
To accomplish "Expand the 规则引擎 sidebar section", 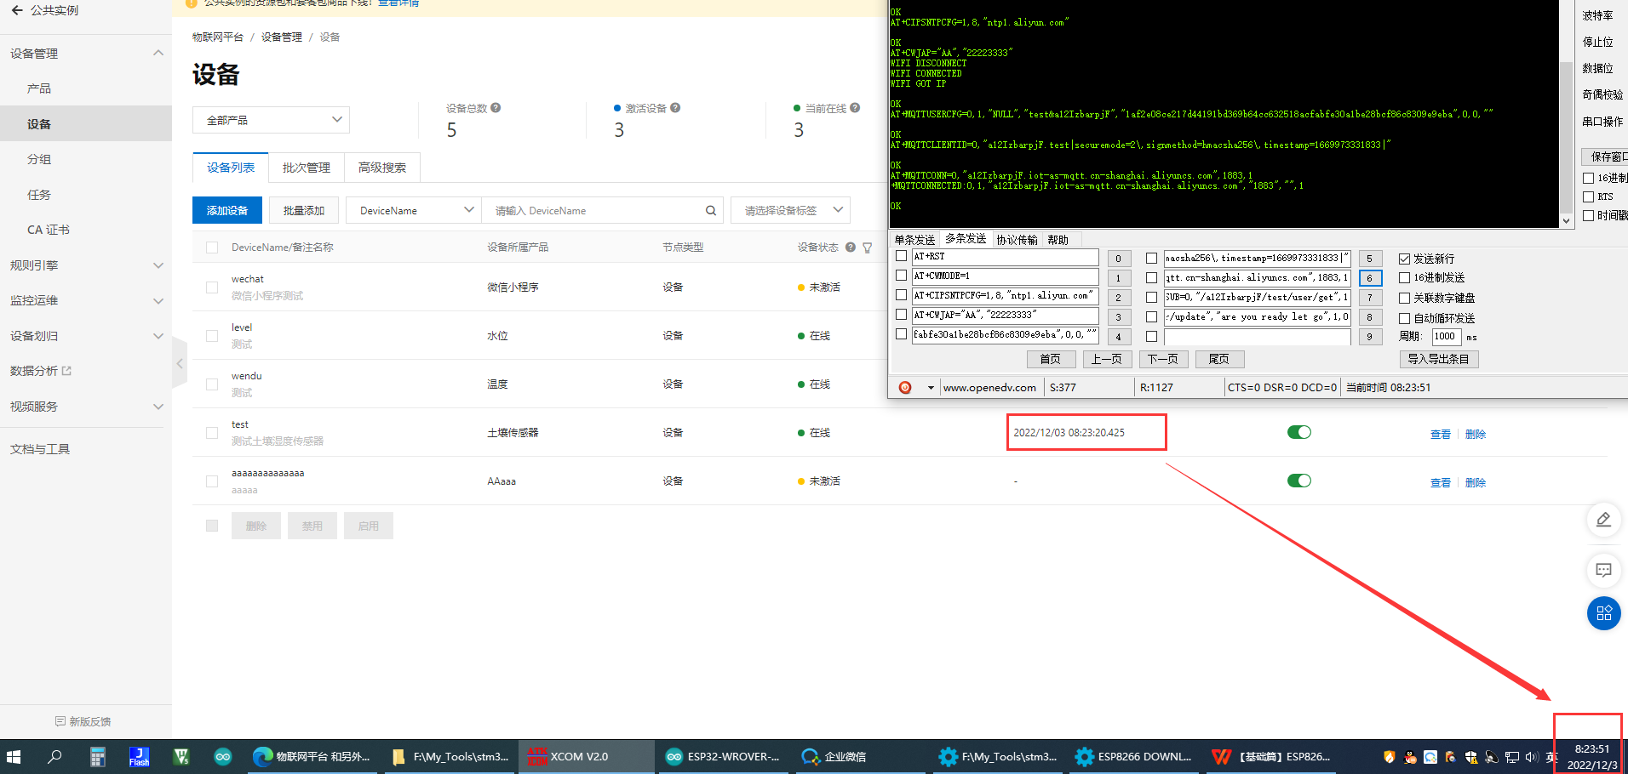I will pyautogui.click(x=158, y=265).
